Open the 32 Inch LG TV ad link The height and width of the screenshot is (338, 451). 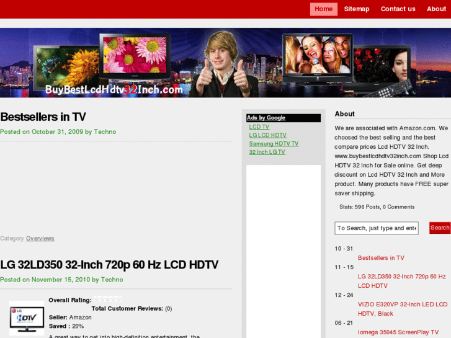pyautogui.click(x=267, y=152)
